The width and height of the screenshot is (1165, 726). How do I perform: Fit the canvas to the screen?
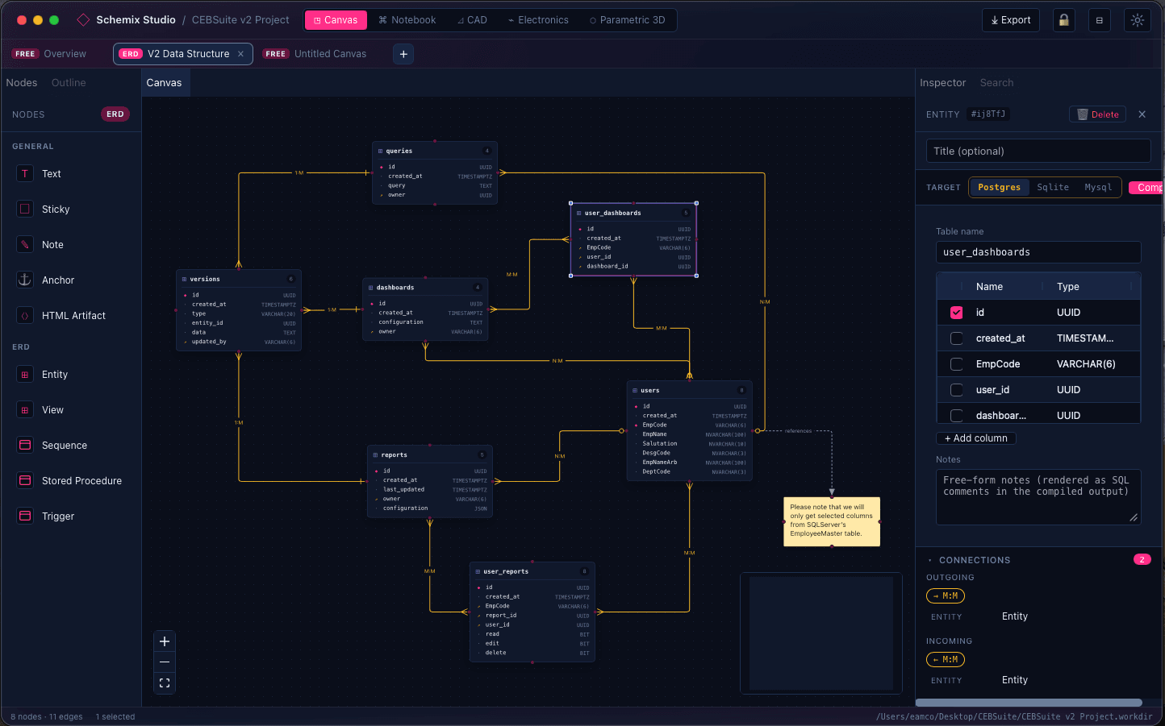[165, 683]
